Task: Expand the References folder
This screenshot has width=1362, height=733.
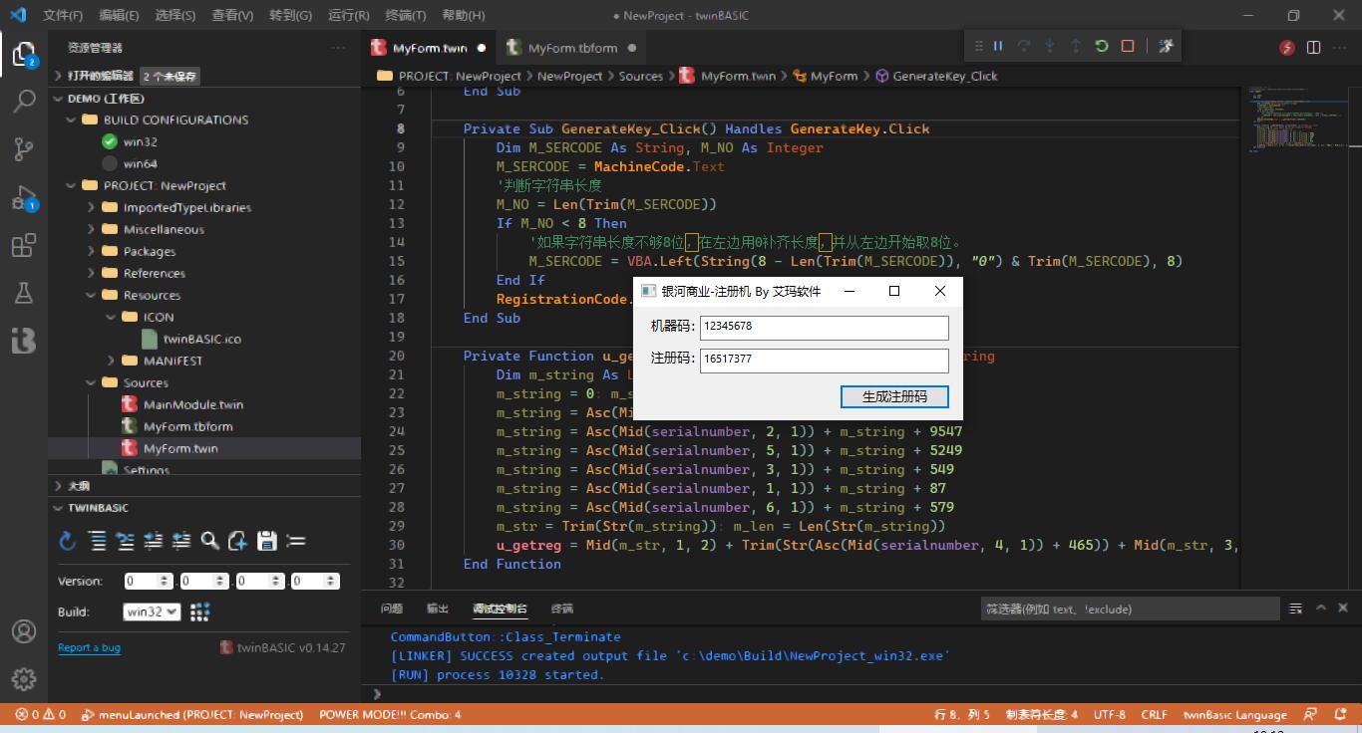Action: click(x=154, y=273)
